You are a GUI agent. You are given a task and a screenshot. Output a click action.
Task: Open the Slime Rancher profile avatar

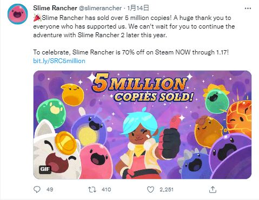coord(17,14)
